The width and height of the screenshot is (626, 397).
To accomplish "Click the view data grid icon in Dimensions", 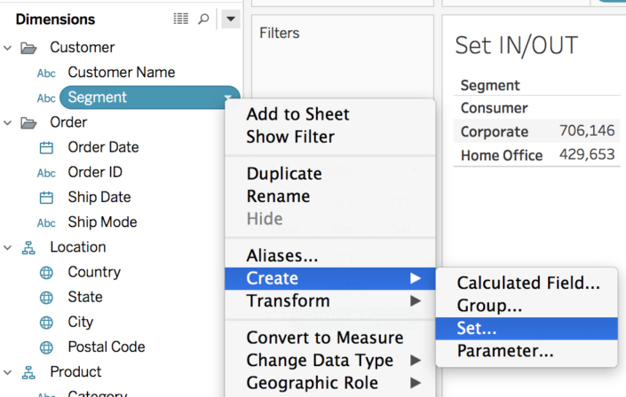I will coord(180,19).
